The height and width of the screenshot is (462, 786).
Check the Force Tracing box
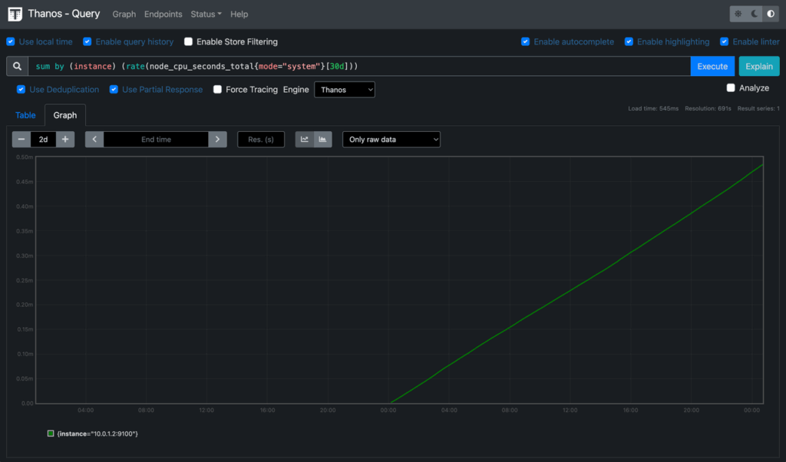(217, 89)
